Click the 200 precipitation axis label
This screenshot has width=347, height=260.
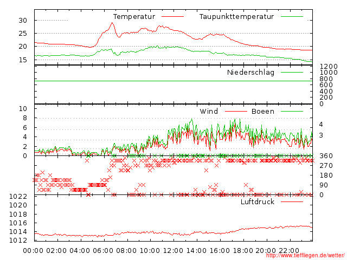point(326,97)
